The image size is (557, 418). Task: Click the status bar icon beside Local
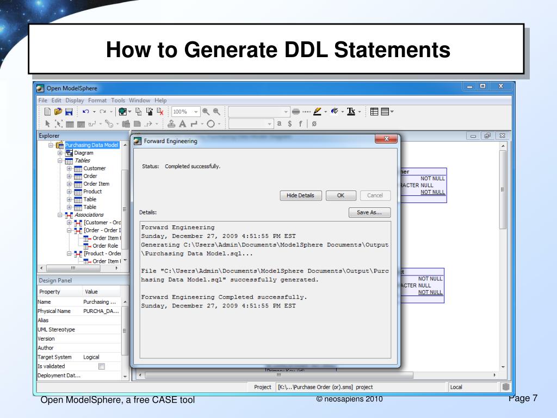(506, 387)
